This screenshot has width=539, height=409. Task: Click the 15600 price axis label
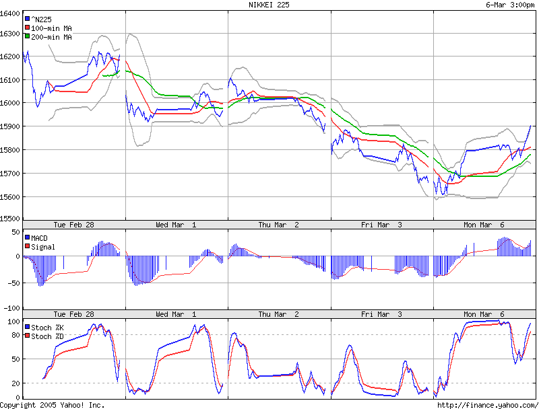(10, 197)
